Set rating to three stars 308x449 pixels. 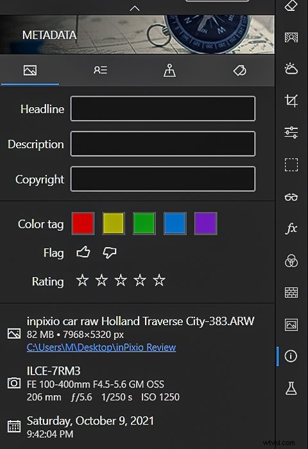(x=121, y=280)
